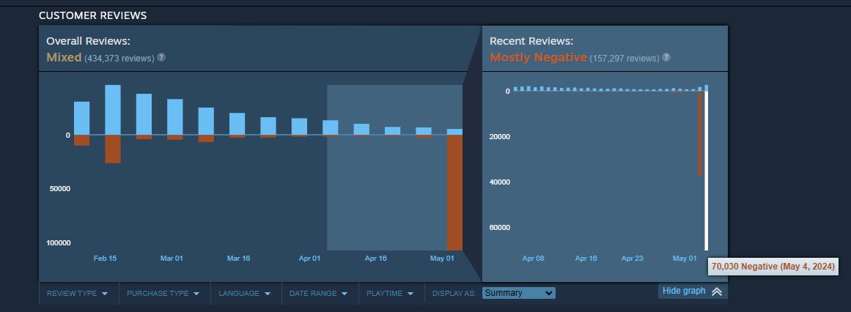Click the Mostly Negative recent rating
The height and width of the screenshot is (312, 851).
pos(538,57)
